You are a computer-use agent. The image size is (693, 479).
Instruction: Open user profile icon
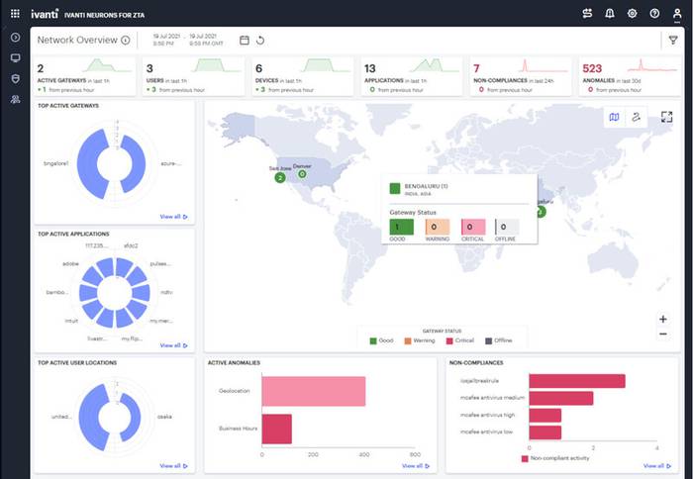pyautogui.click(x=677, y=14)
